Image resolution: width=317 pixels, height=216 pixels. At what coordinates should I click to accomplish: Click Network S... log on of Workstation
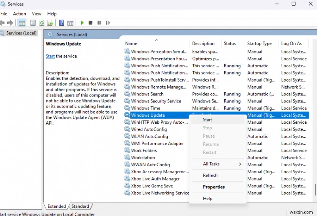[293, 157]
